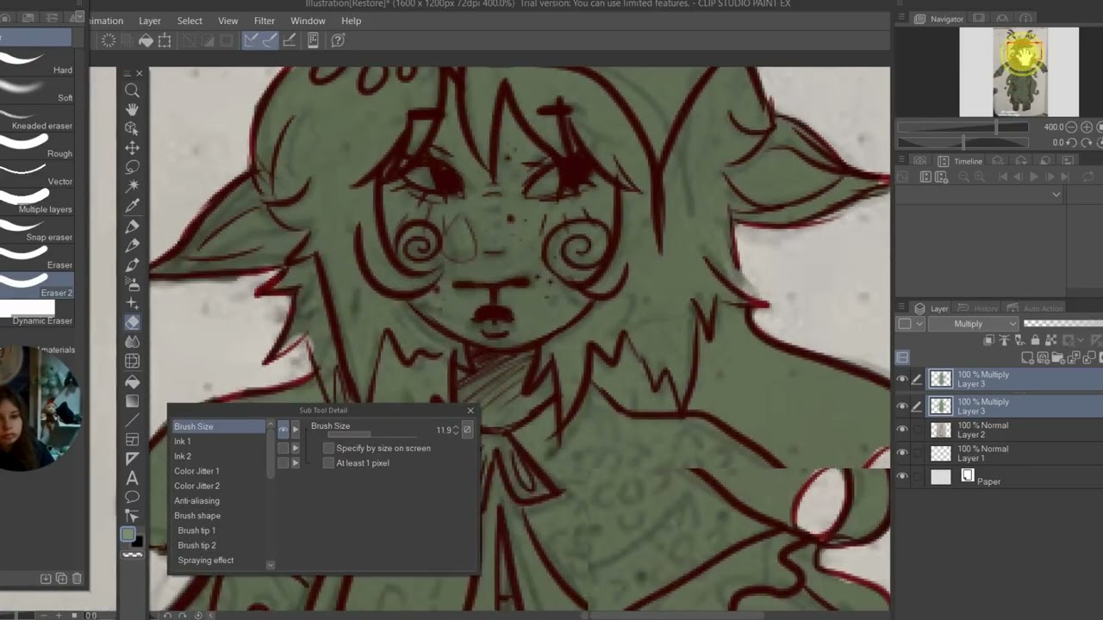The image size is (1103, 620).
Task: Toggle Brush Size eye display in tool property
Action: [x=283, y=429]
